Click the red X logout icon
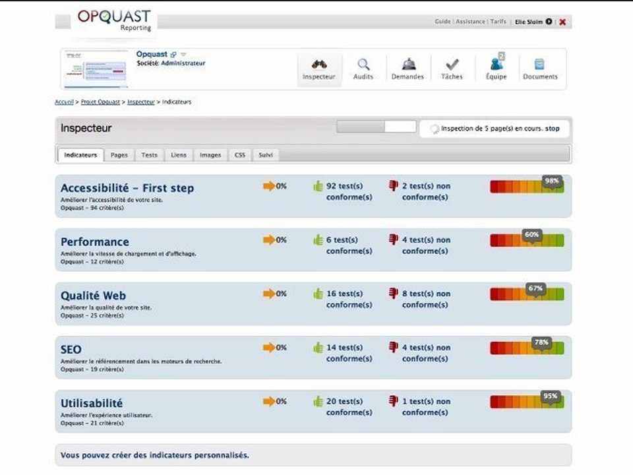 (562, 22)
